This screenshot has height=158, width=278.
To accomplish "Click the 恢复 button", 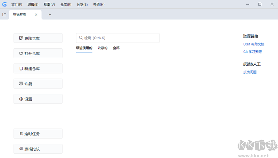I will click(x=38, y=84).
